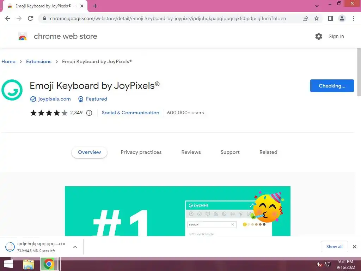Browse the Social & Communication category
This screenshot has height=271, width=361.
tap(130, 113)
